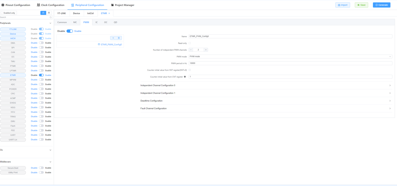The height and width of the screenshot is (186, 397).
Task: Click the plus stepper for PWM channels
Action: click(206, 50)
